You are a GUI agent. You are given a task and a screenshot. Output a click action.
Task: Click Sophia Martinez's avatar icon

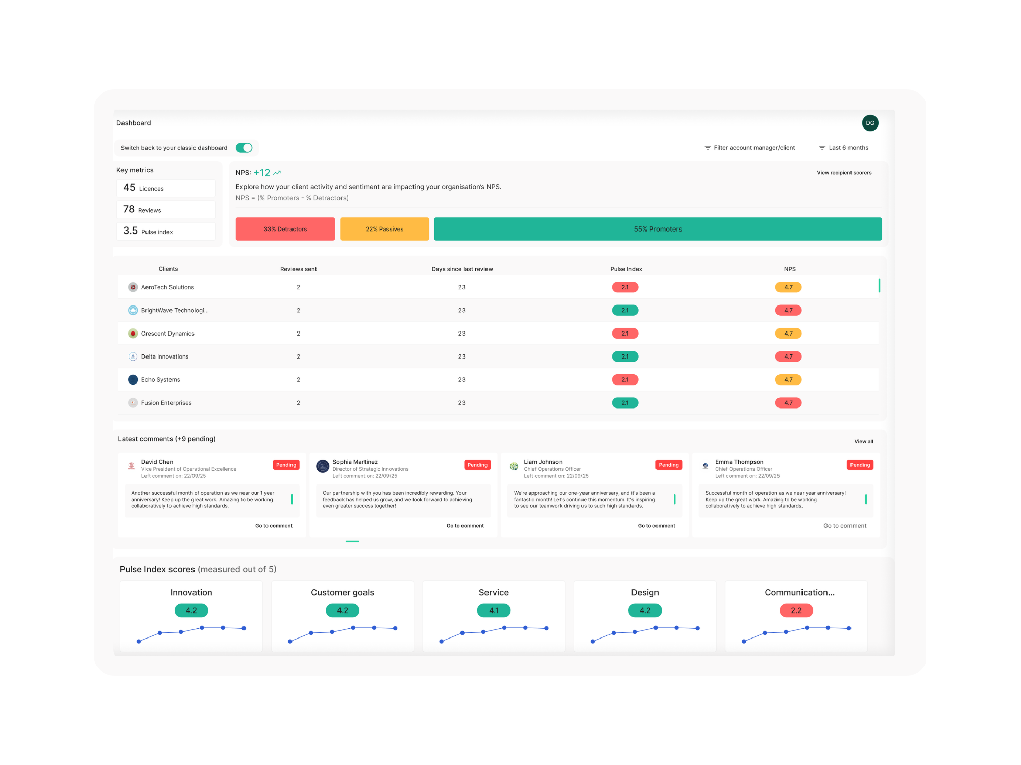tap(323, 466)
